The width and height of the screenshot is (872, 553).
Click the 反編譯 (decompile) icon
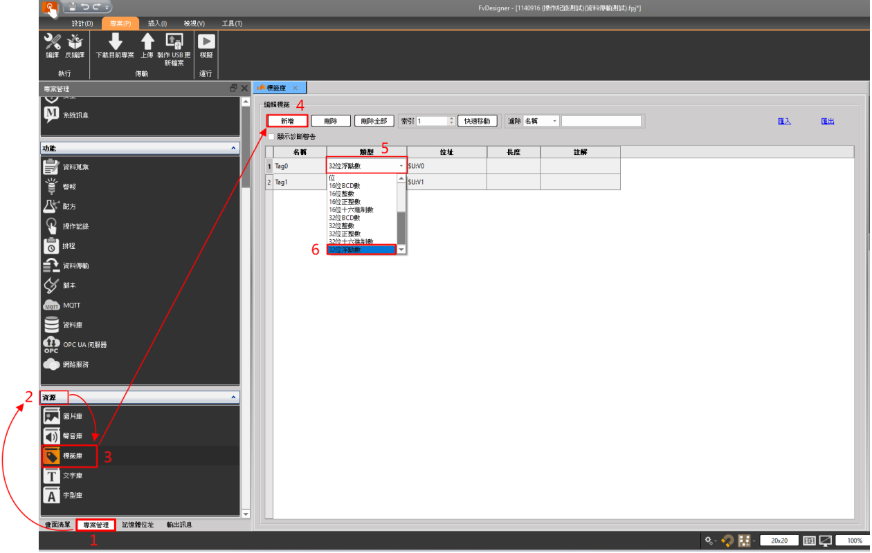coord(74,42)
